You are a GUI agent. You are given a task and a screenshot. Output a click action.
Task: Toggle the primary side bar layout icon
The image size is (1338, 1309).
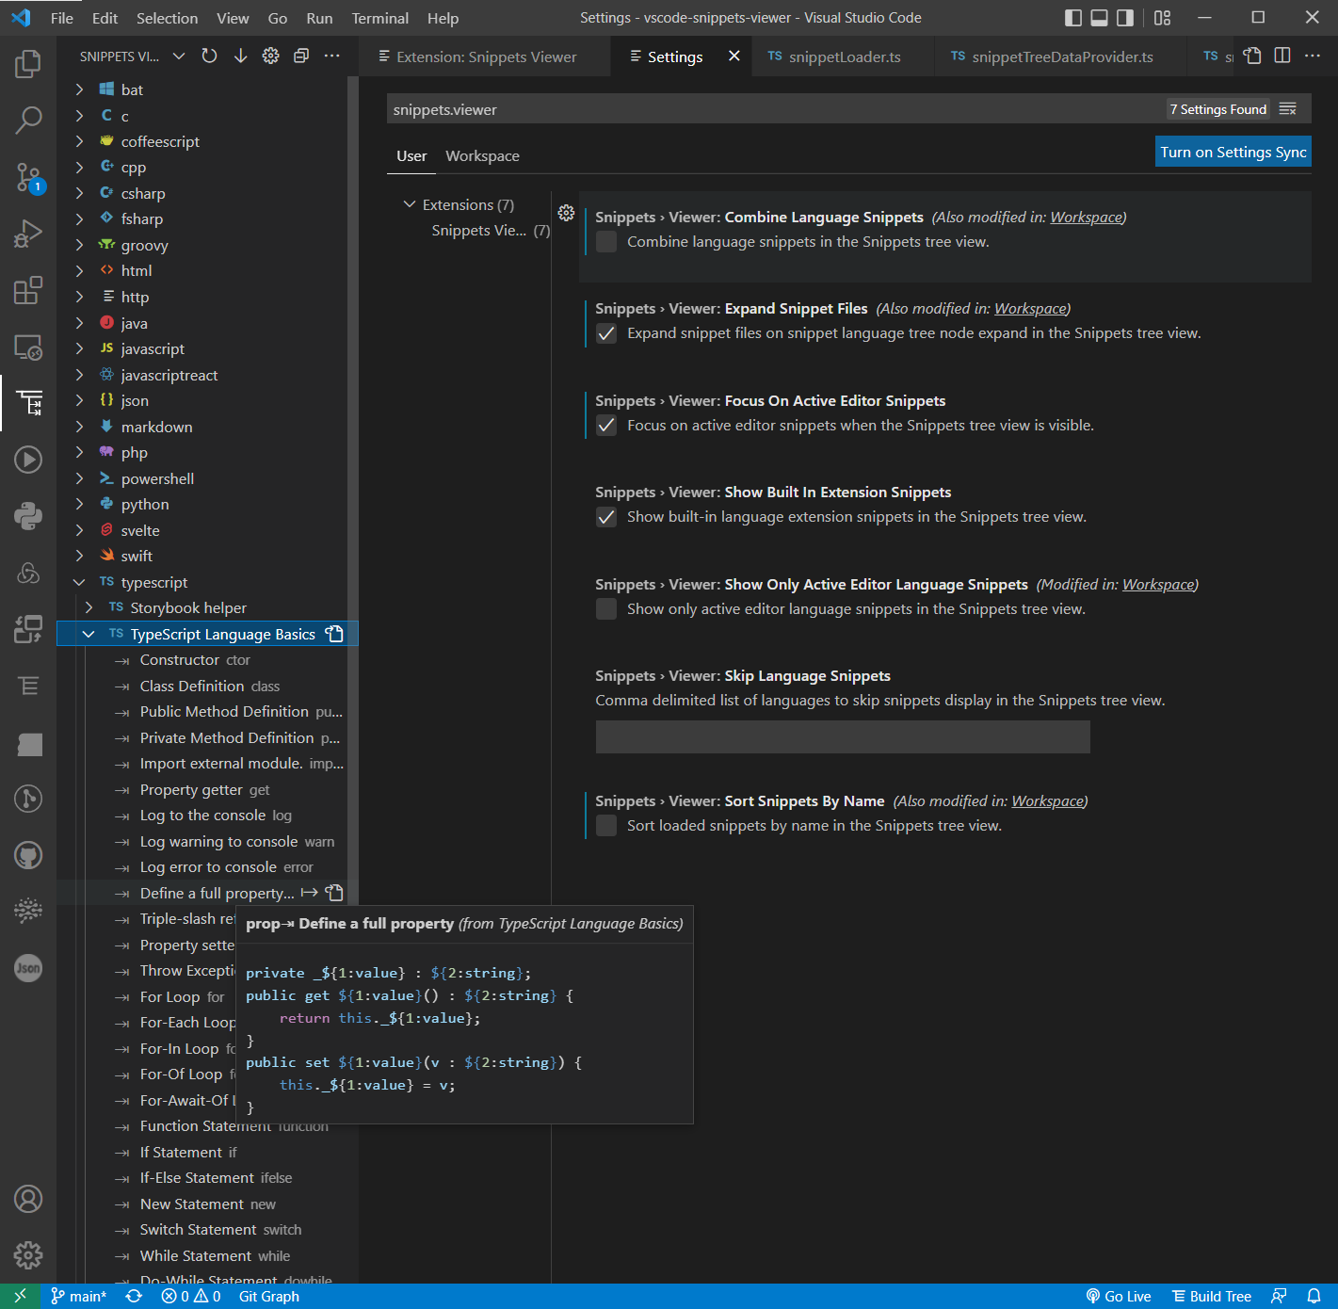pyautogui.click(x=1073, y=18)
